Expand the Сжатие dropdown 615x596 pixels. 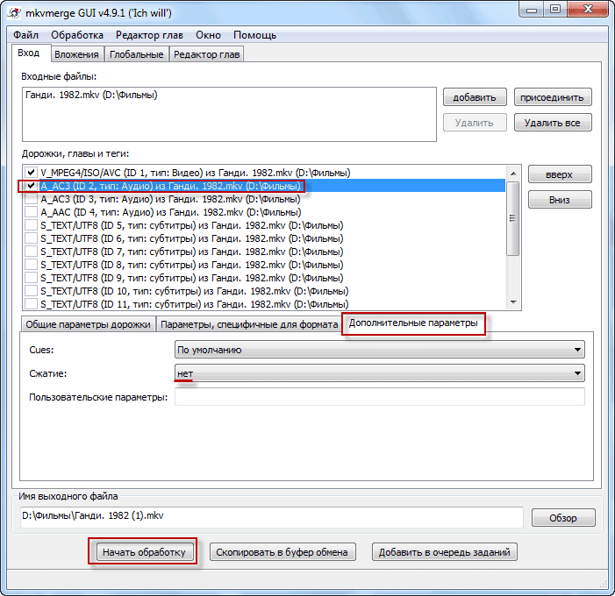379,373
